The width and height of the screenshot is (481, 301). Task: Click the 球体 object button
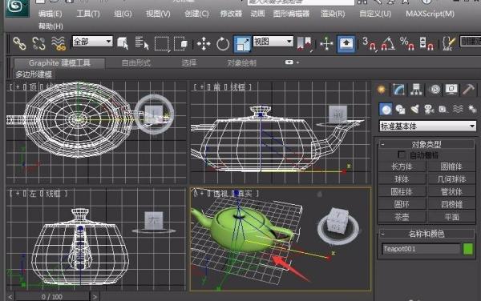tap(402, 179)
